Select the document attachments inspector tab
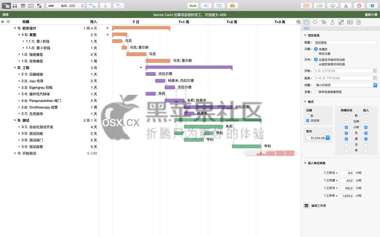Image resolution: width=380 pixels, height=237 pixels. click(359, 22)
